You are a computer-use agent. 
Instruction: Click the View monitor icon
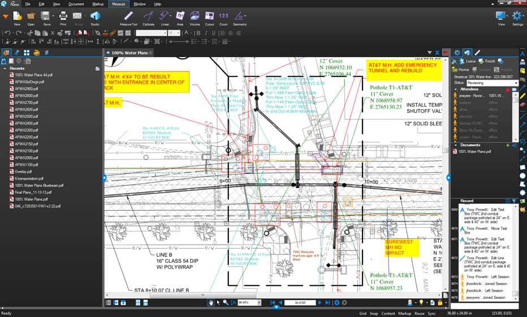pyautogui.click(x=501, y=16)
